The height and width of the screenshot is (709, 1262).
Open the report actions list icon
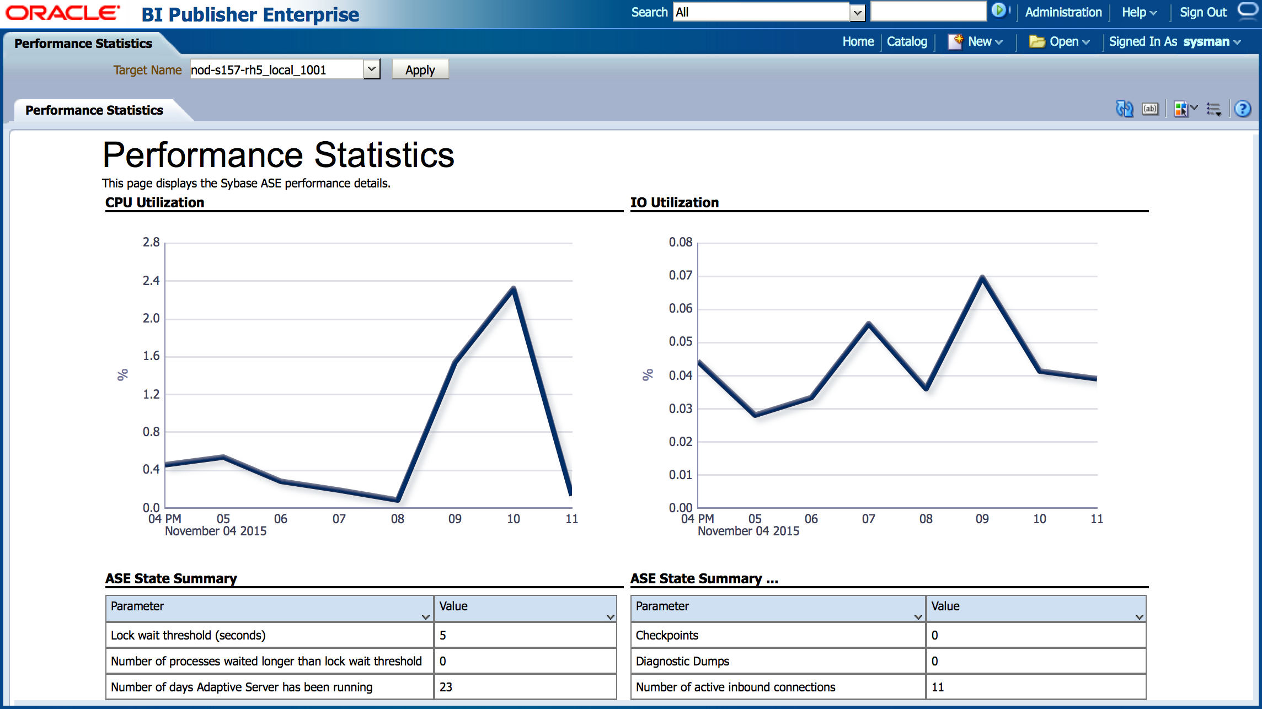(x=1214, y=109)
